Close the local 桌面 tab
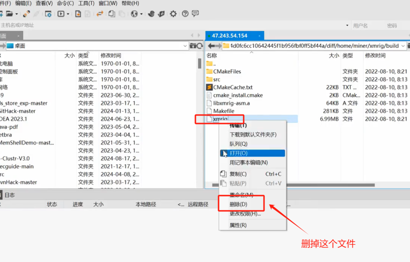 [x=18, y=36]
